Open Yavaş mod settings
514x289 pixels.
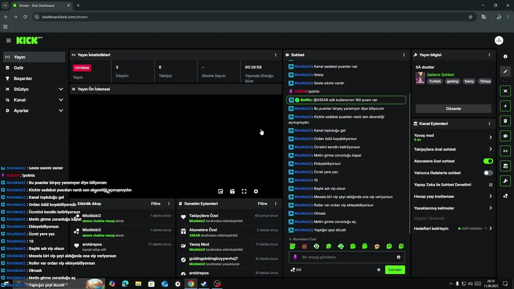pos(453,137)
